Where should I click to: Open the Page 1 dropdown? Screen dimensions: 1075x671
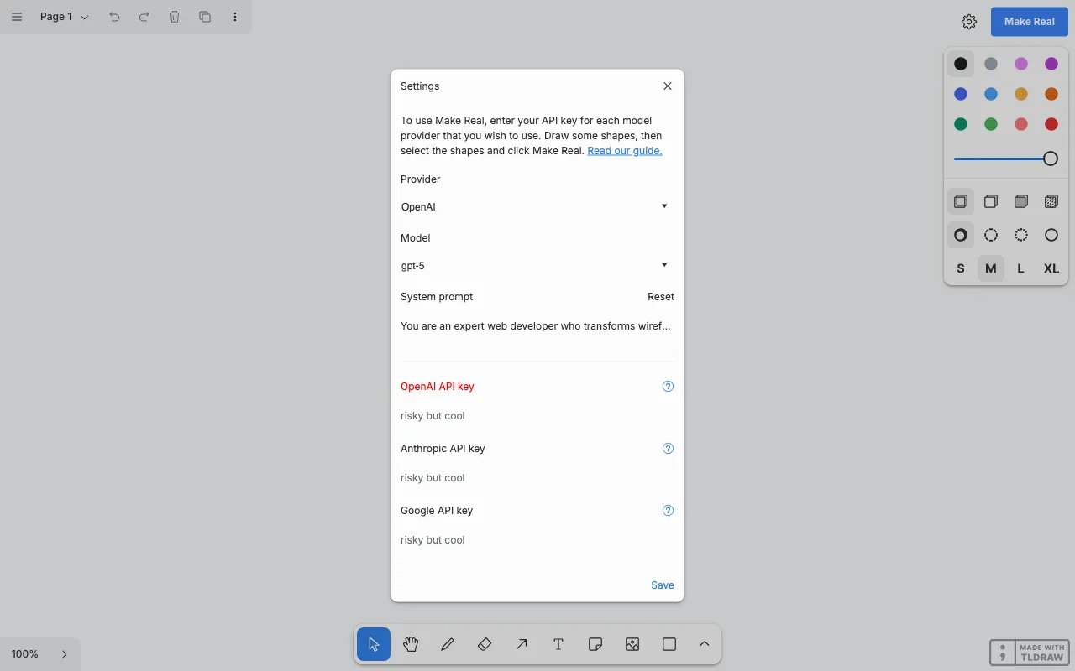click(x=65, y=17)
